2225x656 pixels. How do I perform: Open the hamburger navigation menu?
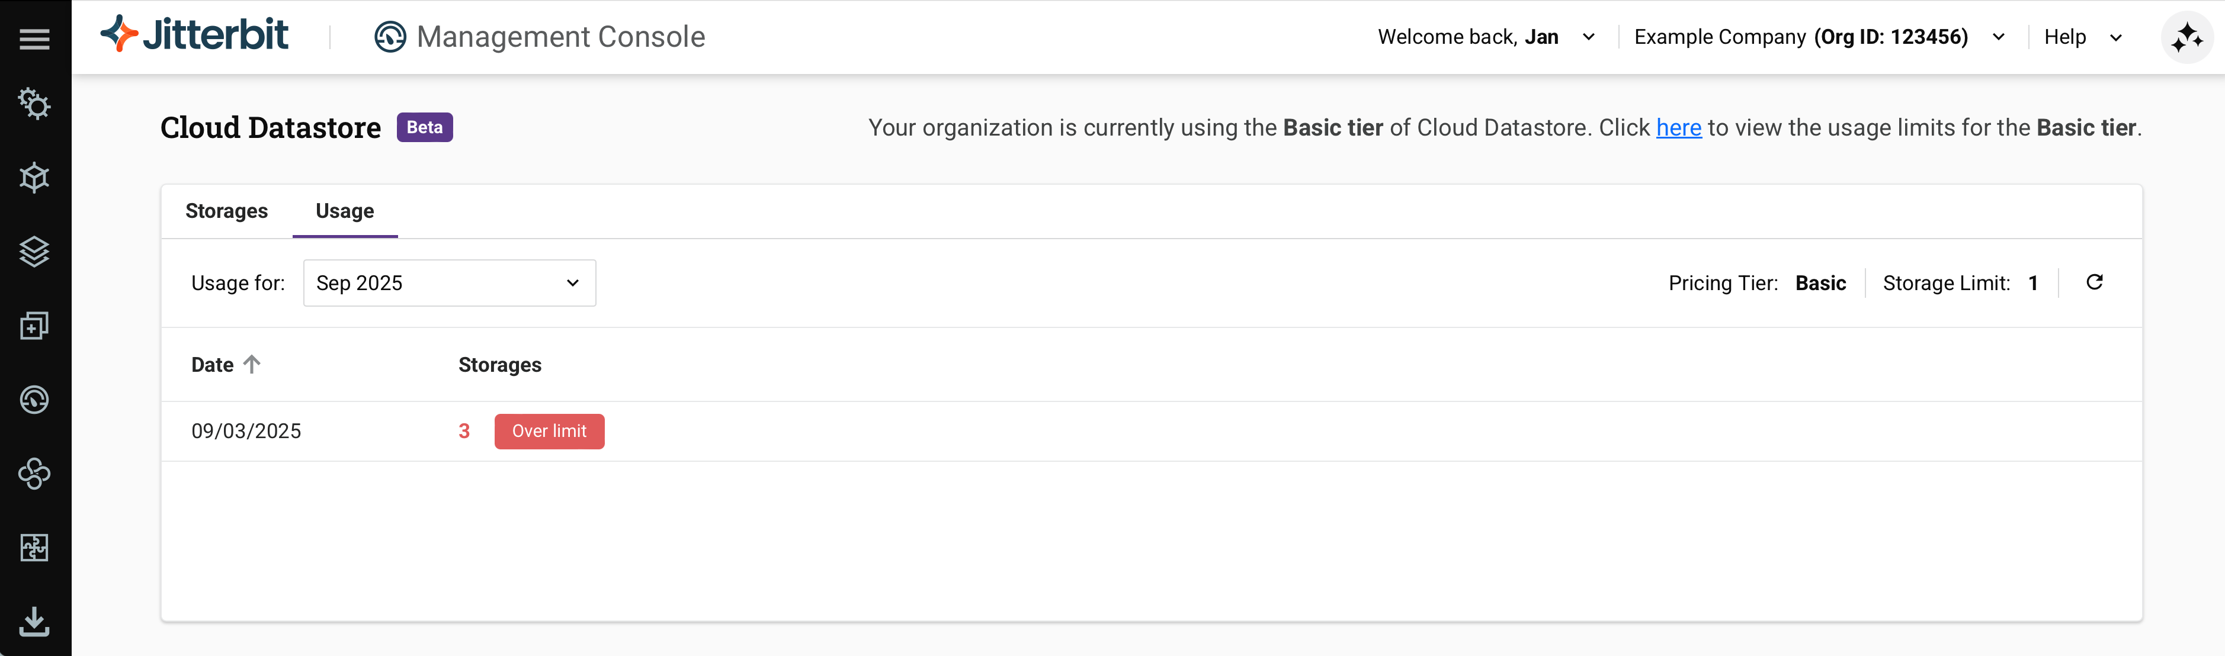pyautogui.click(x=34, y=39)
